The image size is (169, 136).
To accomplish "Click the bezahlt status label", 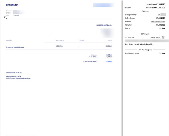I will [128, 8].
